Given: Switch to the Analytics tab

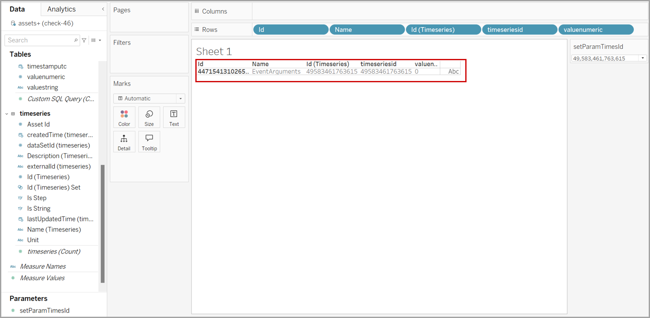Looking at the screenshot, I should 61,9.
